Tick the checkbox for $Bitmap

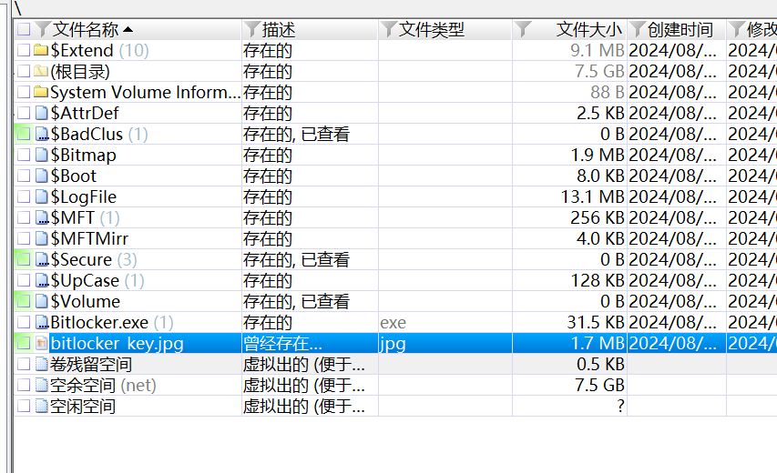[24, 155]
